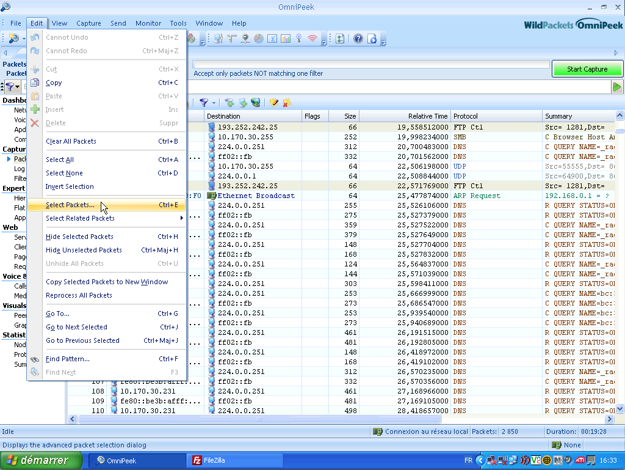Sort by the Protocol column header
The image size is (625, 470).
click(496, 116)
